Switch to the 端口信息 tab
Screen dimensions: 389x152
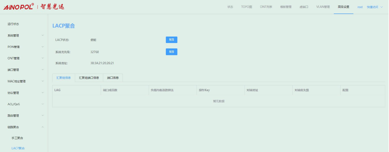tap(113, 78)
